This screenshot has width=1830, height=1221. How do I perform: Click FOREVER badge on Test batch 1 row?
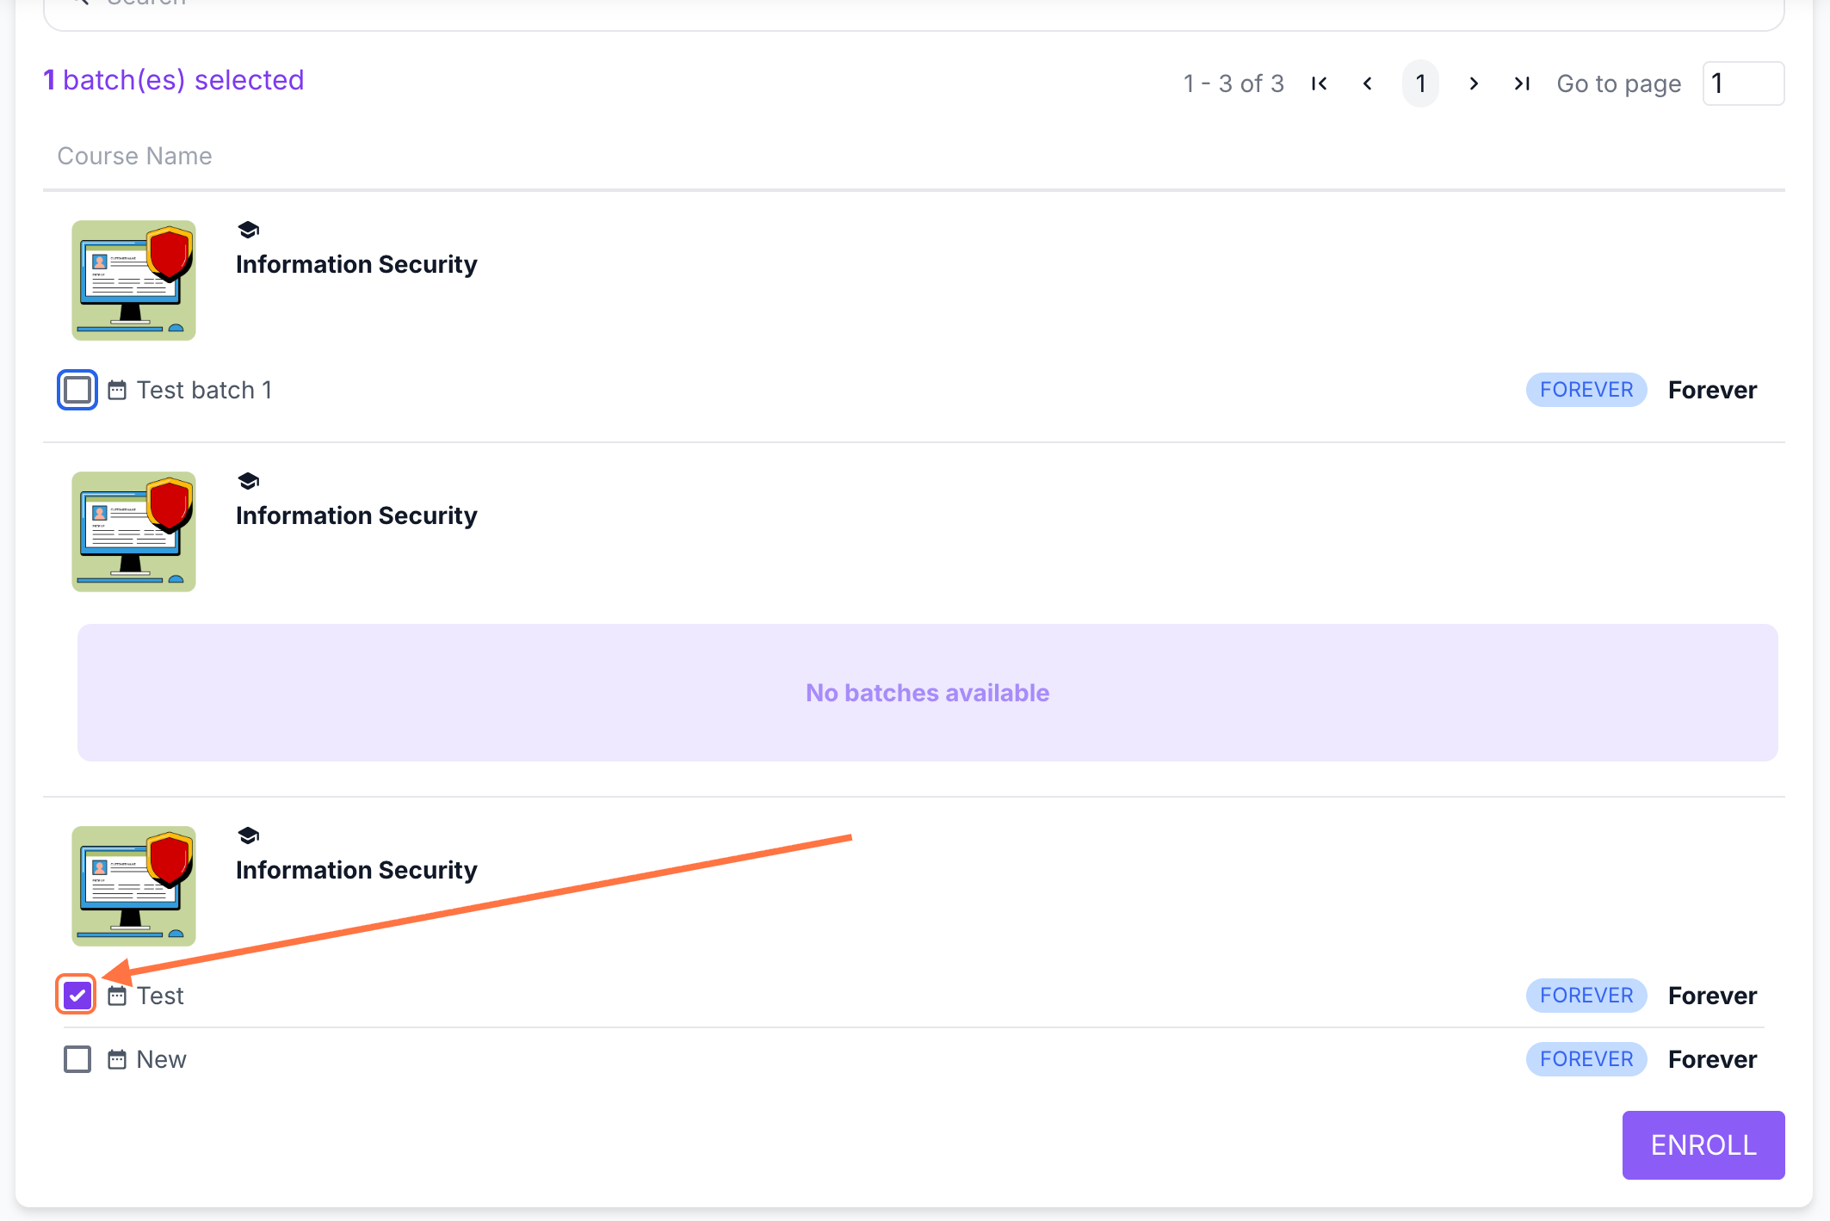[x=1586, y=390]
